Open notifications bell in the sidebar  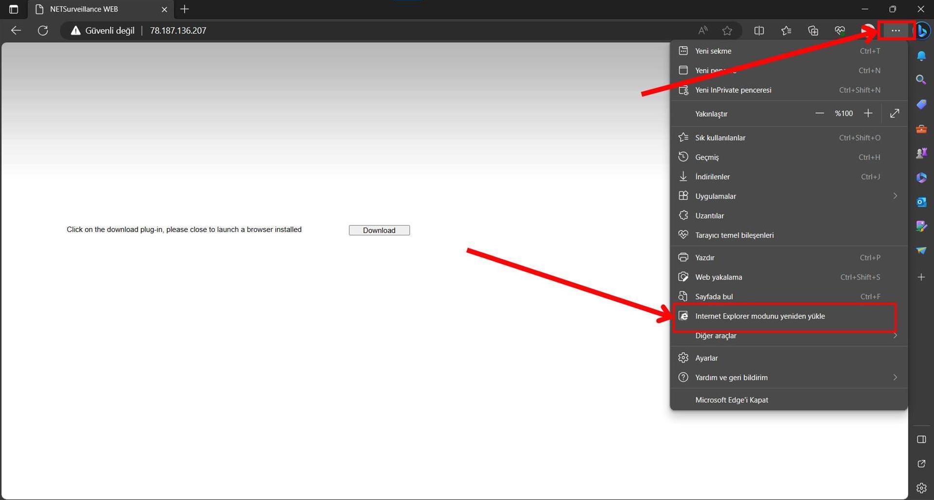pos(921,56)
